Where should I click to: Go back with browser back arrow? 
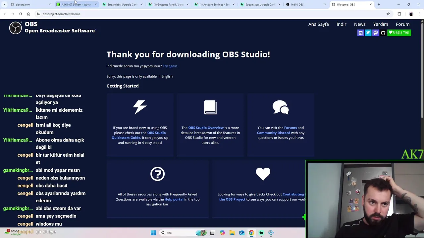(x=5, y=14)
